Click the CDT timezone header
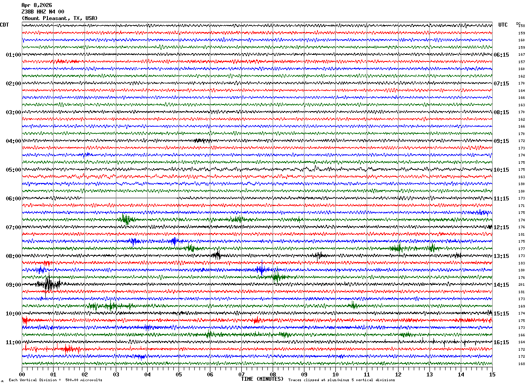This screenshot has height=386, width=527. pos(4,25)
